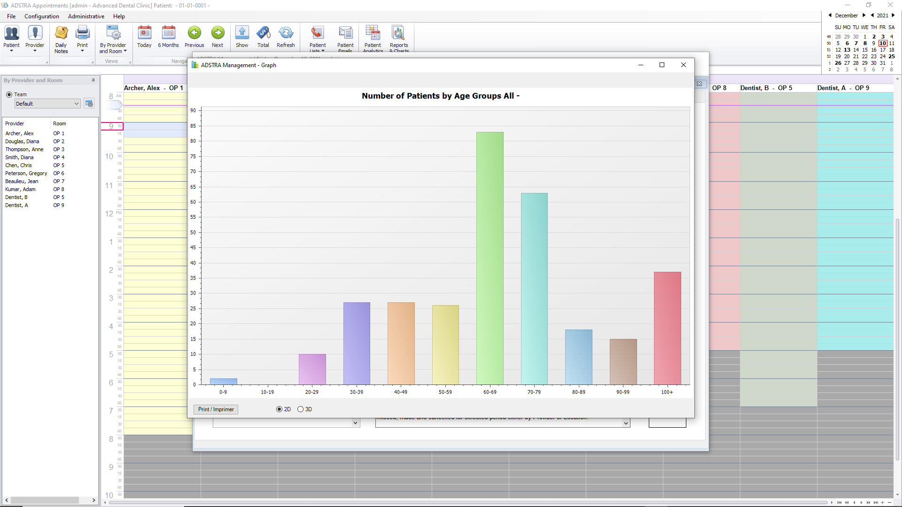Screen dimensions: 902x507
Task: Open the By Provider and Room dropdown
Action: coord(124,51)
